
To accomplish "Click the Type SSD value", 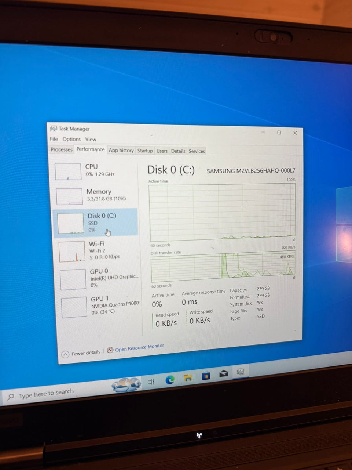I will [x=261, y=316].
